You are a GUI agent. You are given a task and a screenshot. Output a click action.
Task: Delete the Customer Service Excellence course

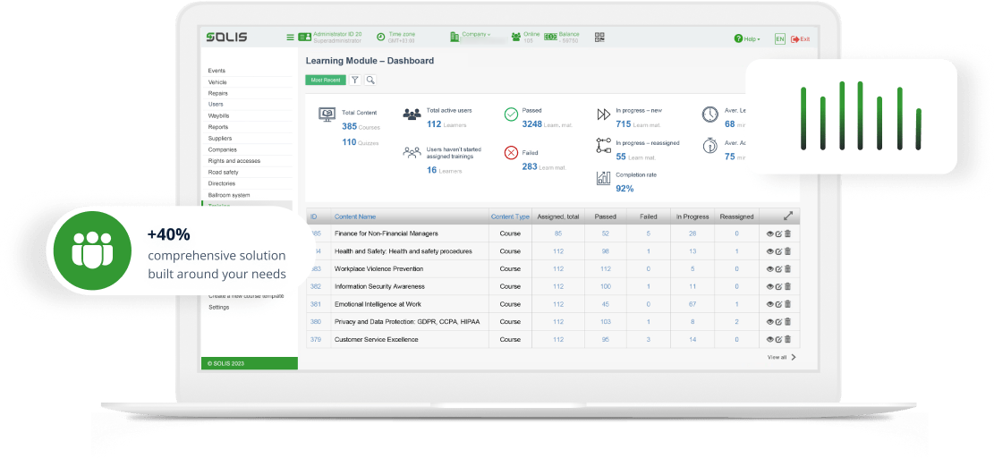[787, 340]
